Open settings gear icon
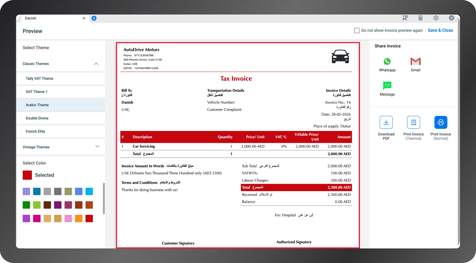476x263 pixels. coord(436,18)
